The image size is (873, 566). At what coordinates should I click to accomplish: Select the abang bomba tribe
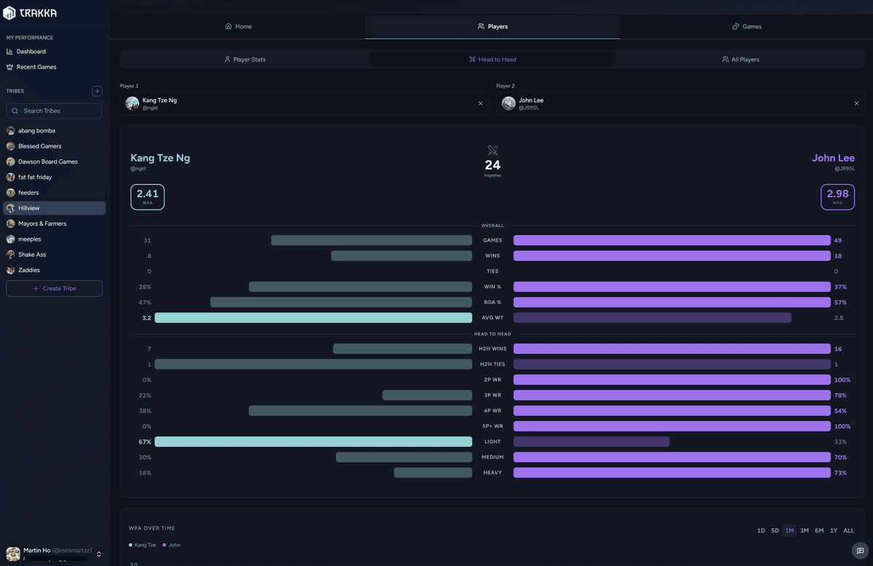click(x=54, y=131)
